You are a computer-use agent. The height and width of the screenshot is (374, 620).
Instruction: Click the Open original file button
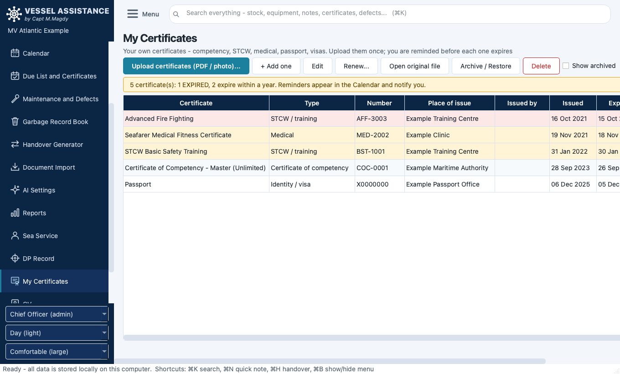(x=415, y=66)
